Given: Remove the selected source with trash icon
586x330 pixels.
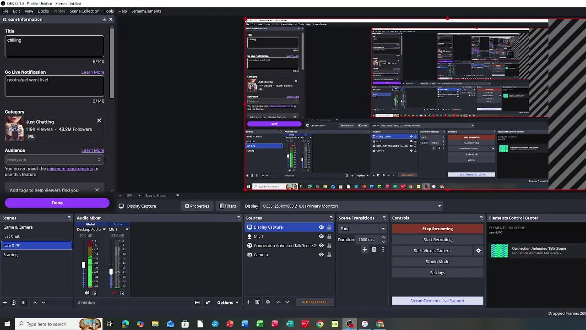Looking at the screenshot, I should (x=257, y=302).
